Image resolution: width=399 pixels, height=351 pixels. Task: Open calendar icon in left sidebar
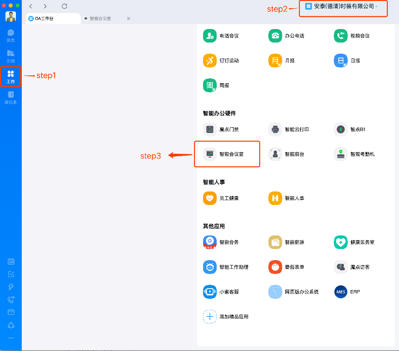11,262
